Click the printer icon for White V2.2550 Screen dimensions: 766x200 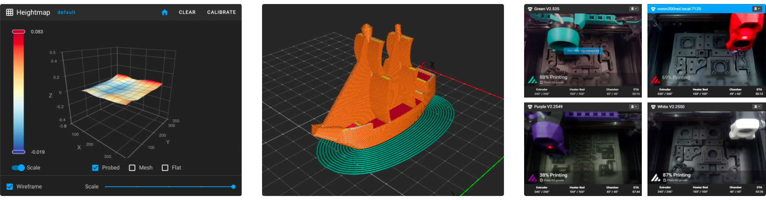653,107
